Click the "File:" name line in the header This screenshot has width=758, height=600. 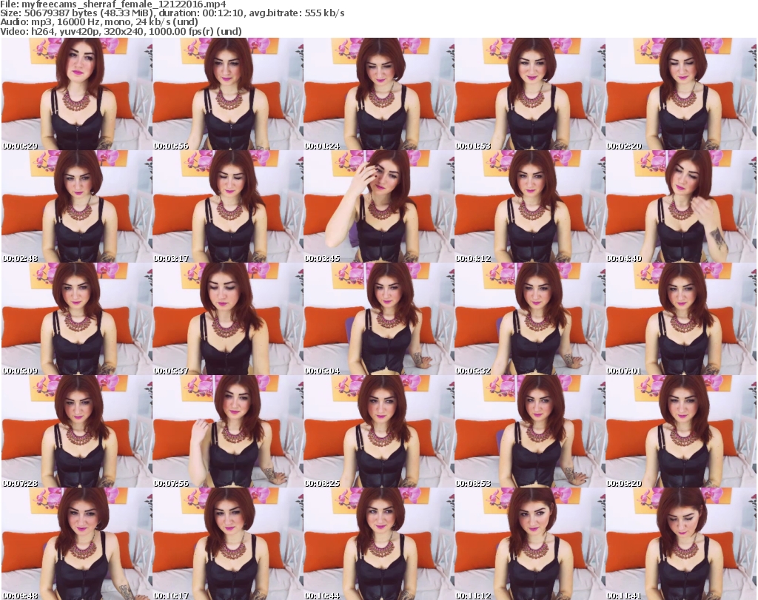113,4
